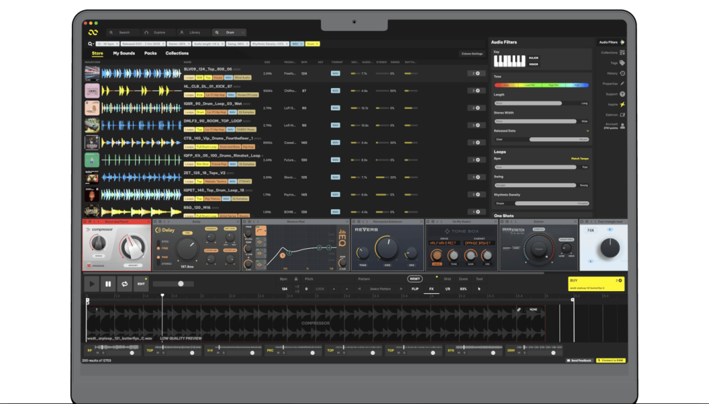Click the RESET pattern button
This screenshot has height=404, width=709.
pos(415,279)
